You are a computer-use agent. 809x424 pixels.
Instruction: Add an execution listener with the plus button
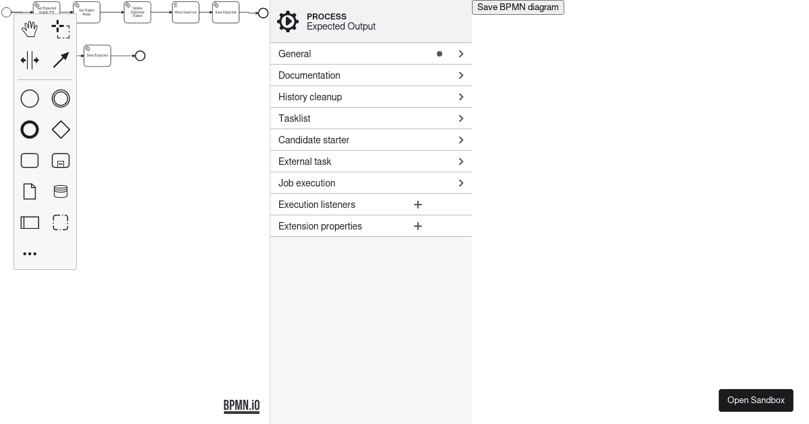(x=418, y=205)
